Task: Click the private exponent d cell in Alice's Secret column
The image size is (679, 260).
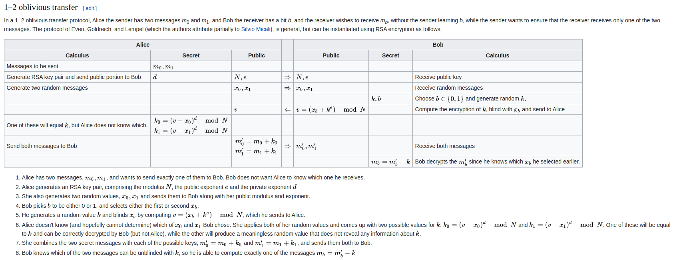Action: click(155, 77)
